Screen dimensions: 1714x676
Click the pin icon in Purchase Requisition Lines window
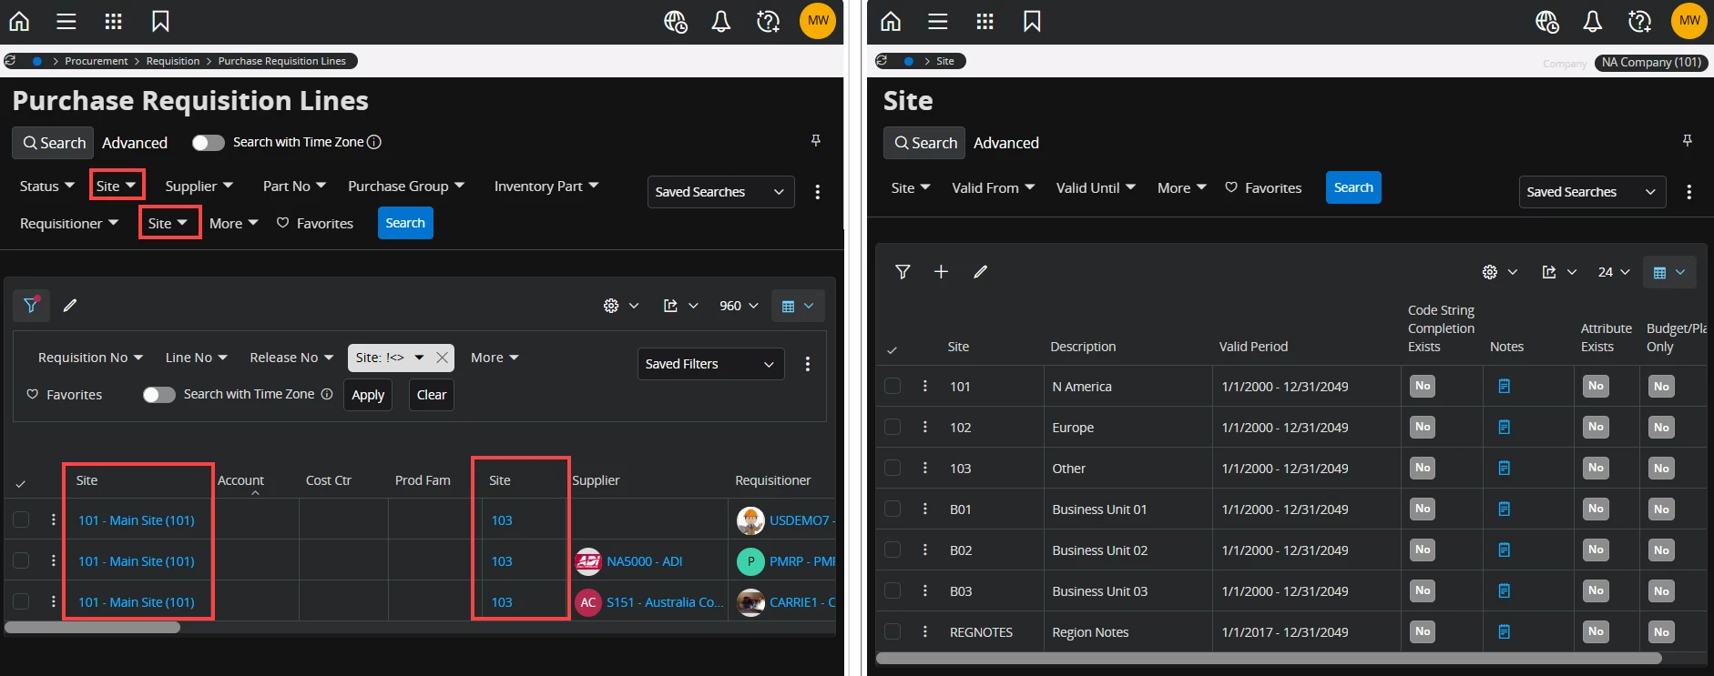[816, 140]
